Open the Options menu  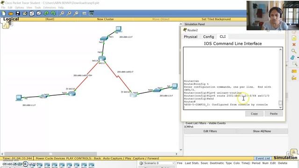pyautogui.click(x=19, y=7)
